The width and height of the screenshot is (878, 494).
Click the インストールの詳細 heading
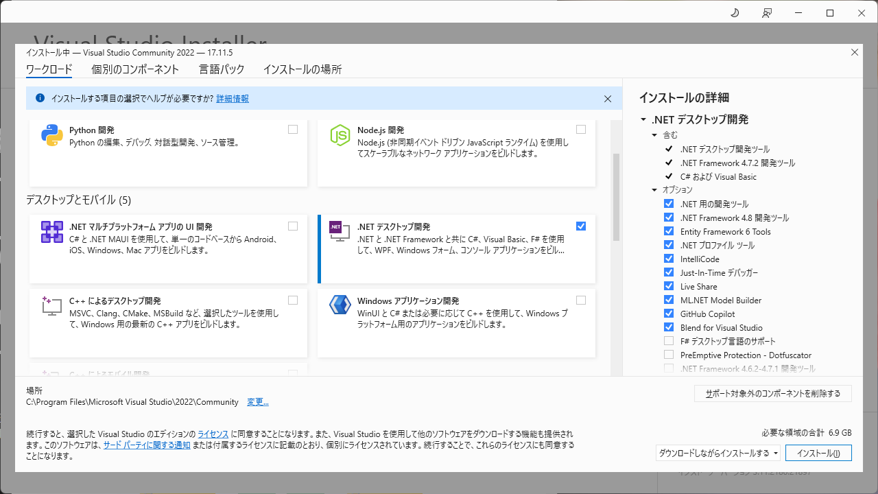click(684, 97)
